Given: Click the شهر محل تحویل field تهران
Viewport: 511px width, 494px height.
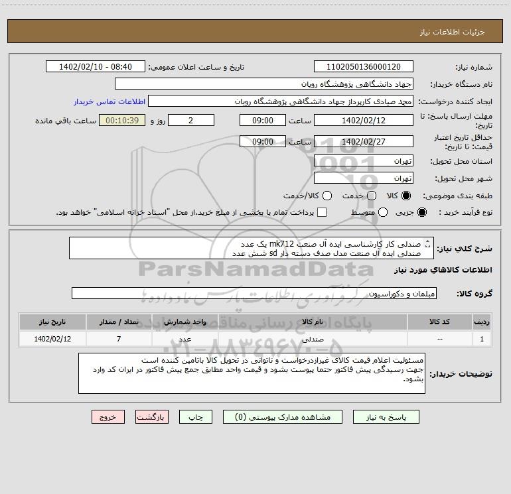Looking at the screenshot, I should coord(364,178).
